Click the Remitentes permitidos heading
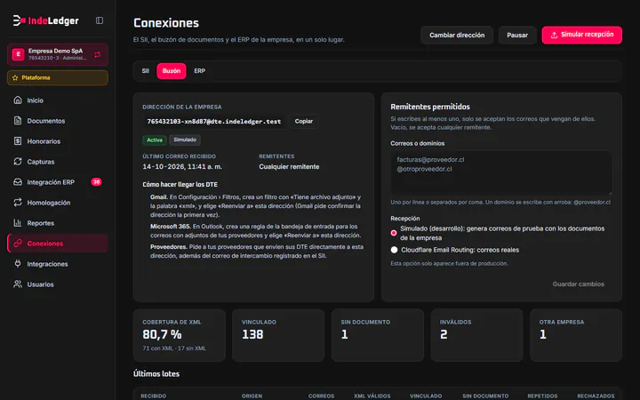640x400 pixels. pos(430,107)
